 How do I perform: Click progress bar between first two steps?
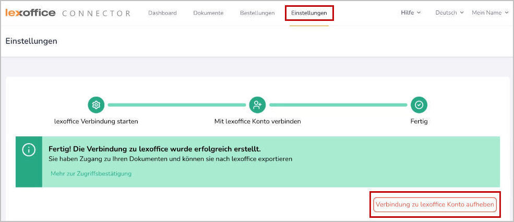coord(177,105)
